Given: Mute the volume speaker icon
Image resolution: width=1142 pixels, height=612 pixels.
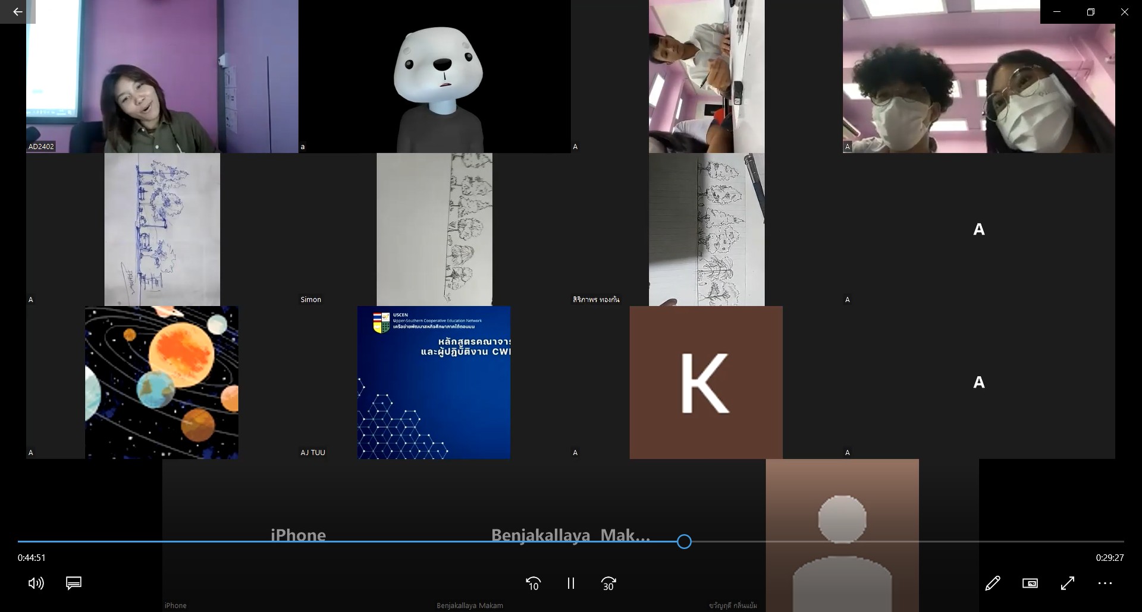Looking at the screenshot, I should pyautogui.click(x=36, y=583).
